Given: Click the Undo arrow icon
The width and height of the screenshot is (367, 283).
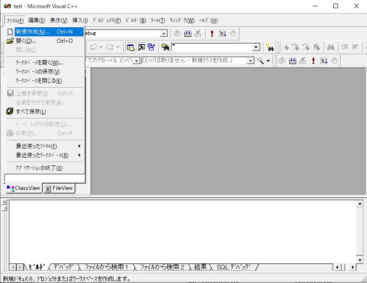Looking at the screenshot, I should click(x=94, y=47).
